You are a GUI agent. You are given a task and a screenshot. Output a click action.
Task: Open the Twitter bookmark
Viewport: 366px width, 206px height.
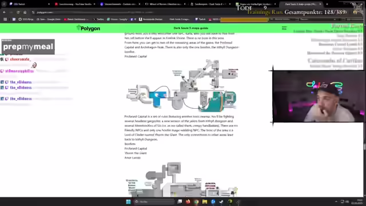pos(98,19)
